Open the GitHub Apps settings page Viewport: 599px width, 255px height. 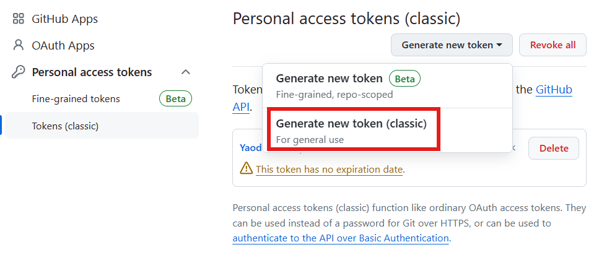65,19
